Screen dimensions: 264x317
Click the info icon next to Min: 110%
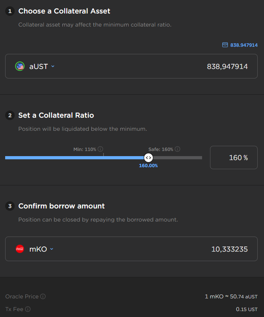coord(100,149)
